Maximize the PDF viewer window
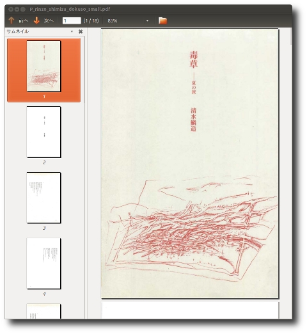Image resolution: width=307 pixels, height=334 pixels. (23, 9)
